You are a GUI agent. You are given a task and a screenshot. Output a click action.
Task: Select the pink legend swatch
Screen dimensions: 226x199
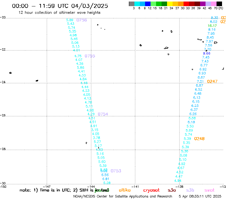point(213,4)
